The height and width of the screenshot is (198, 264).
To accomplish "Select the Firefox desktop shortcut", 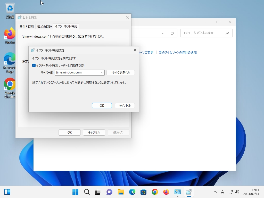I will 10,36.
